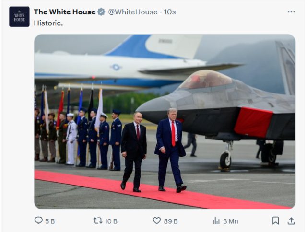307x232 pixels.
Task: Bookmark this post
Action: (x=275, y=221)
